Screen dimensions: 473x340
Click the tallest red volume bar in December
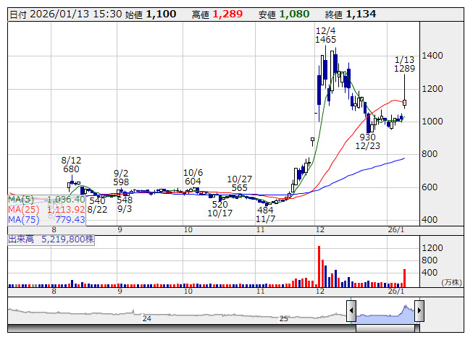point(318,266)
